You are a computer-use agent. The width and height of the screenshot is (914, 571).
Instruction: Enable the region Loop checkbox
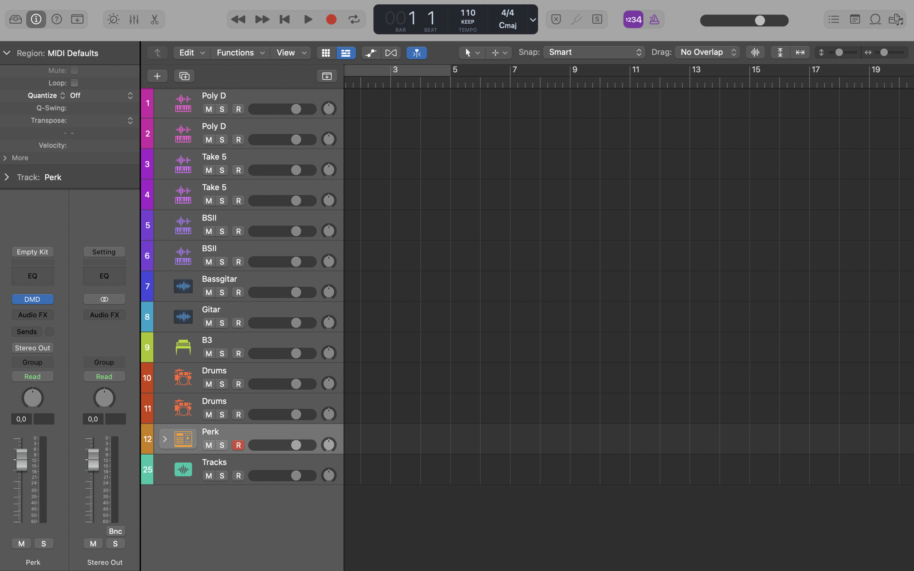[x=74, y=83]
